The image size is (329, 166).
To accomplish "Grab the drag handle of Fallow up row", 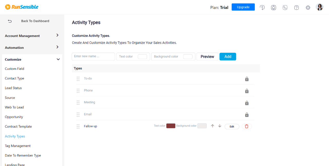I will 78,126.
